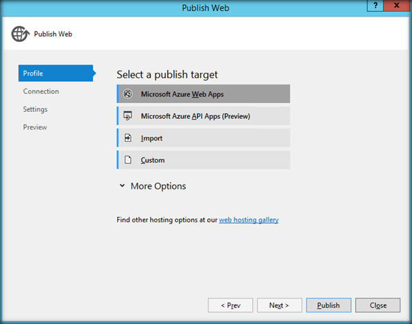This screenshot has height=324, width=412.
Task: Open the Preview step
Action: 35,127
